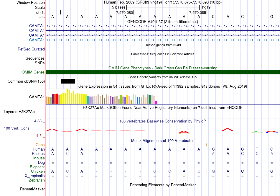Viewport: 280px width, 196px height.
Task: Click the Chicken species label
Action: point(38,171)
